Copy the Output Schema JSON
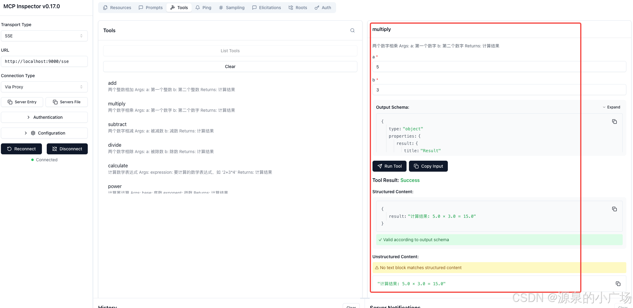633x308 pixels. click(614, 121)
